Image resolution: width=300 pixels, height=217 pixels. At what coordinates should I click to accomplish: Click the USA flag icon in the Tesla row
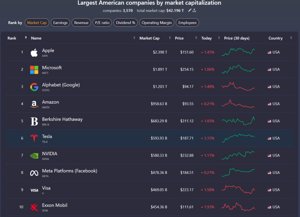[269, 138]
